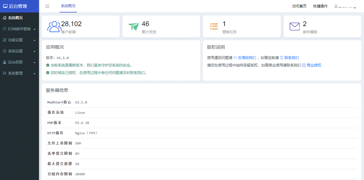The image size is (364, 180).
Task: Click the 联系我们 contact link
Action: tap(291, 58)
